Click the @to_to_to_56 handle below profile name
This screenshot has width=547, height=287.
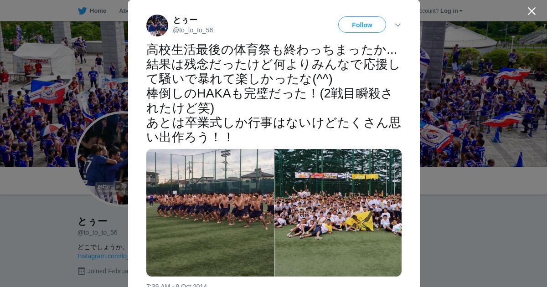[98, 232]
